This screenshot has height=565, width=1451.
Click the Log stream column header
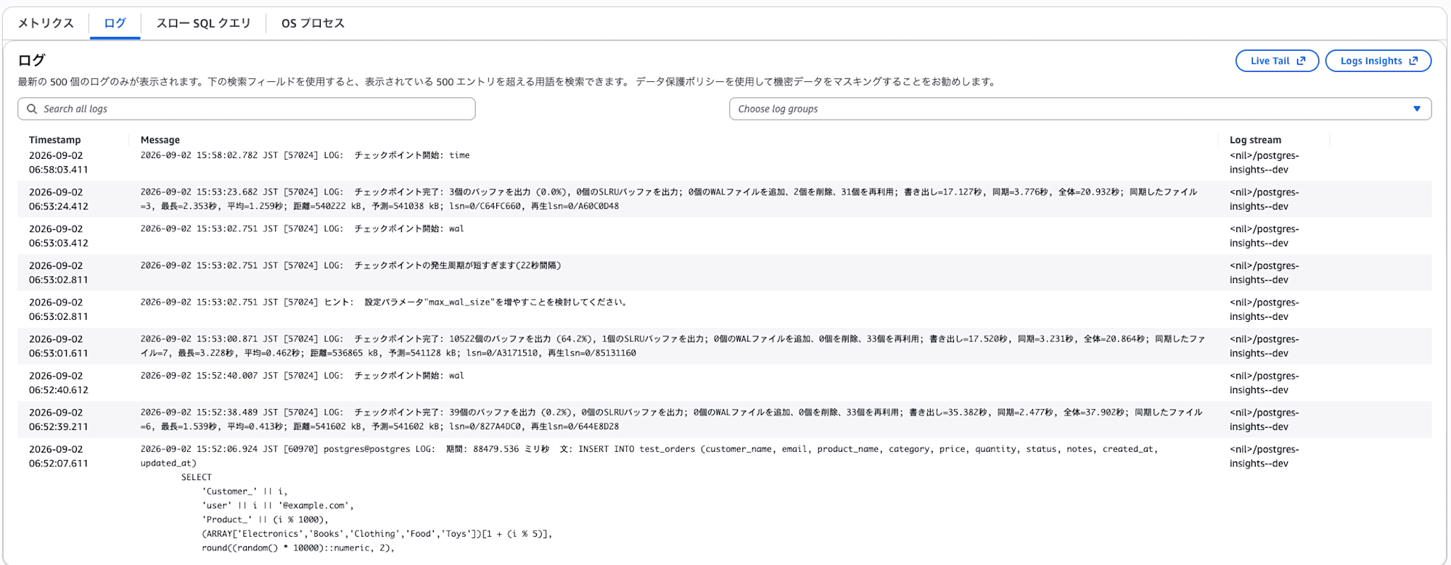tap(1255, 140)
